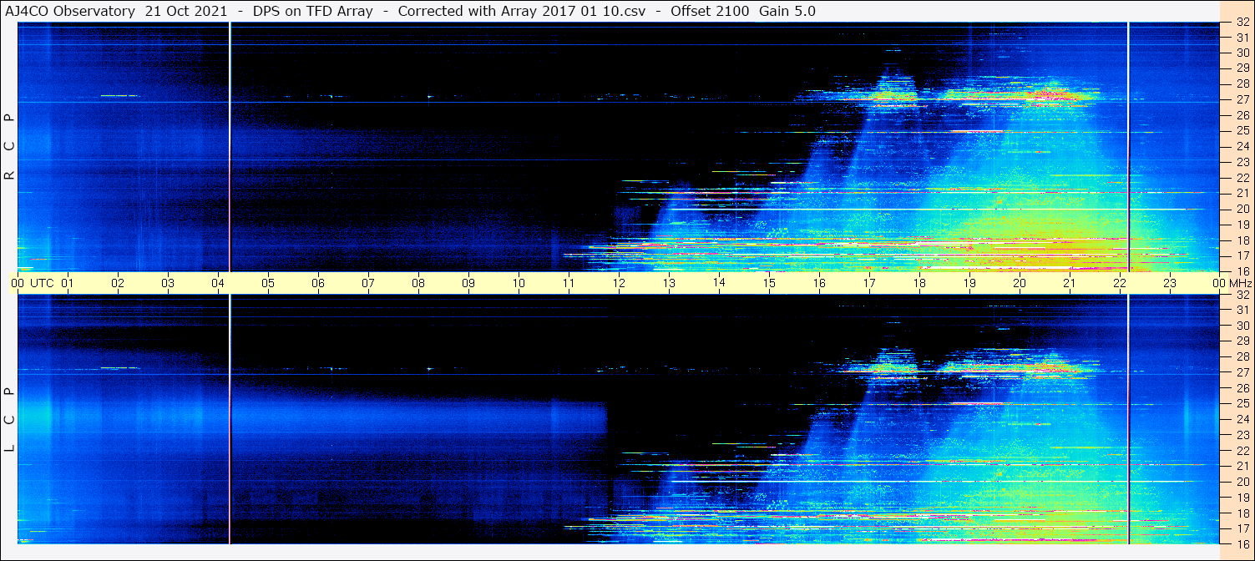Click the 25 MHz label of the RCP panel
This screenshot has width=1255, height=561.
tap(1242, 130)
